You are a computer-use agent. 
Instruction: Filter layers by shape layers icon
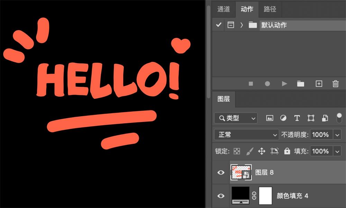[x=311, y=118]
